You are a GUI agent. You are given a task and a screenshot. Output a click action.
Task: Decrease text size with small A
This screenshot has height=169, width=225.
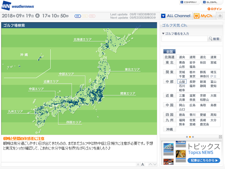(x=138, y=164)
